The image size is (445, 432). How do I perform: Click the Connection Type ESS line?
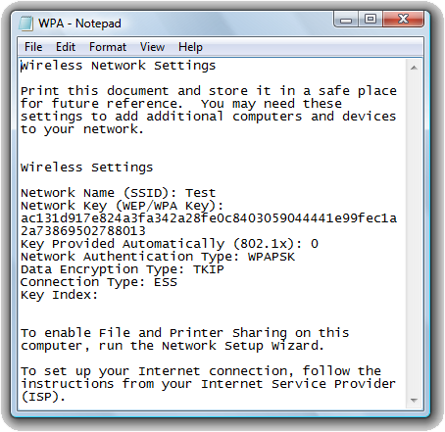point(99,282)
